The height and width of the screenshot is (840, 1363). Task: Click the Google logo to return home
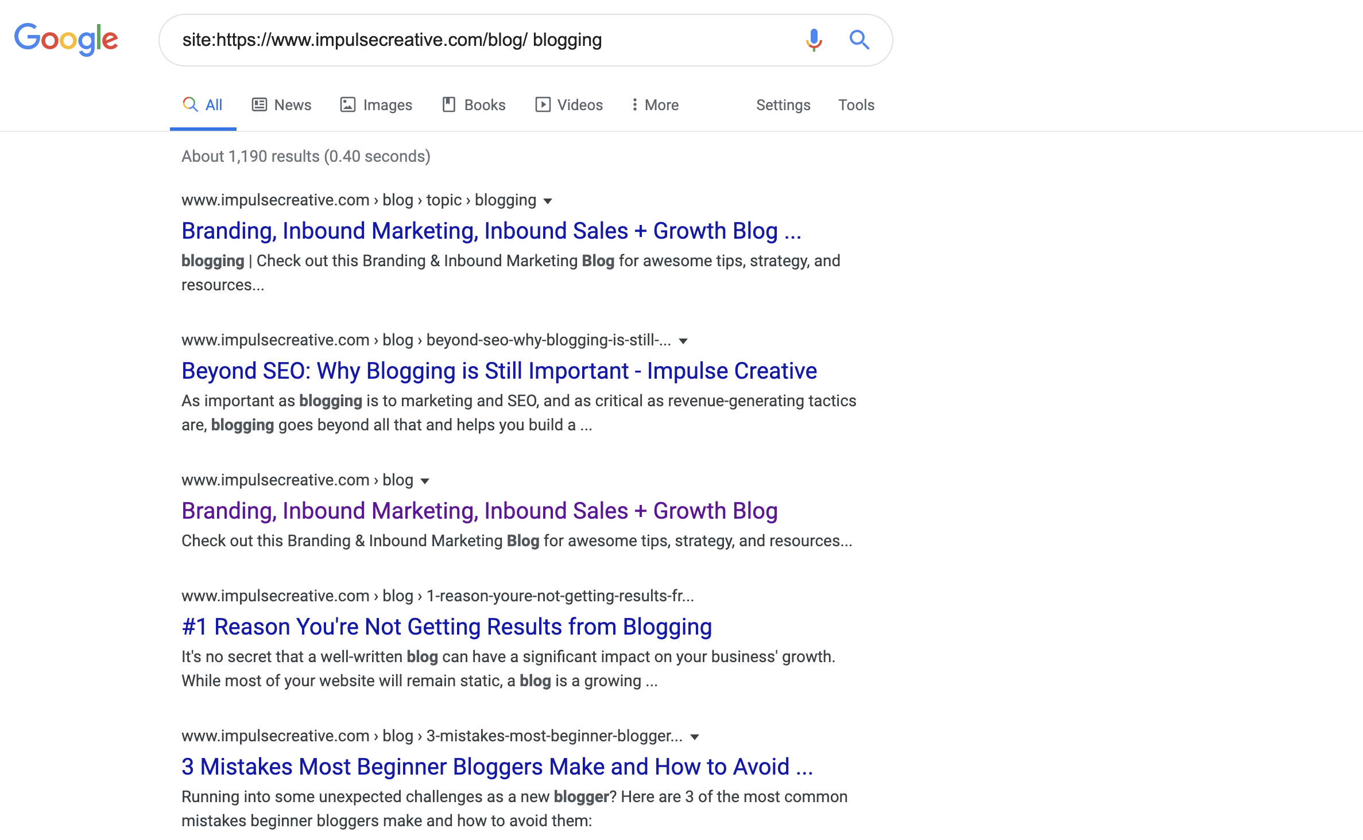click(66, 38)
